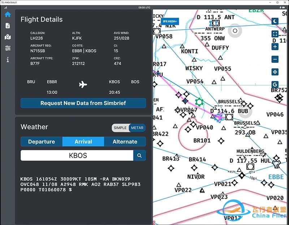The height and width of the screenshot is (225, 289).
Task: Click the KBOS airport input field
Action: [x=77, y=156]
